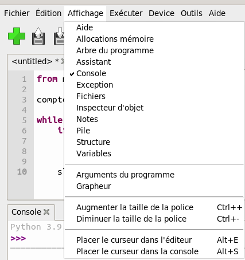Open the Device menu
Image resolution: width=245 pixels, height=260 pixels.
(162, 13)
